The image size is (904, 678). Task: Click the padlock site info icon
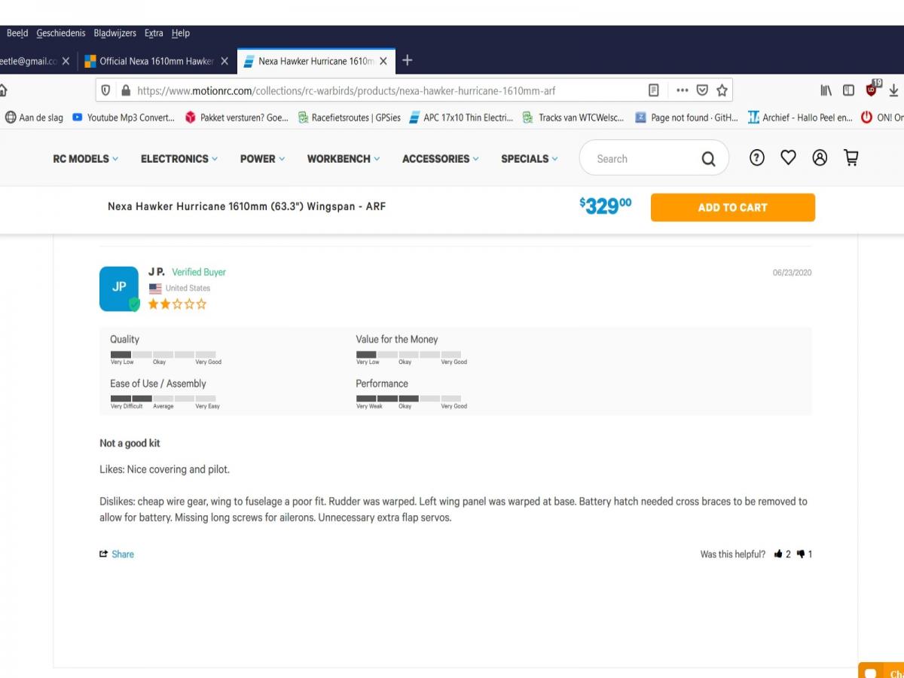tap(126, 90)
